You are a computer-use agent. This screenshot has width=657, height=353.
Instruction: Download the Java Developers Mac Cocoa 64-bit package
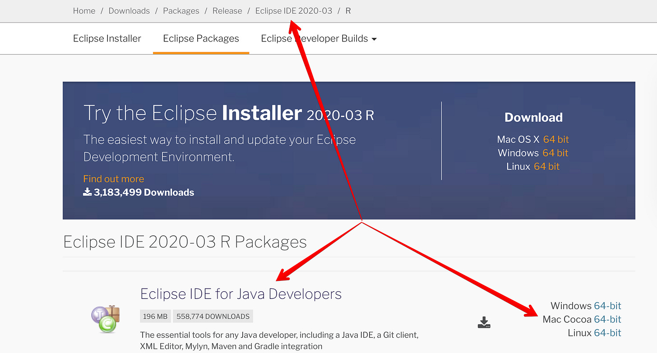coord(607,319)
